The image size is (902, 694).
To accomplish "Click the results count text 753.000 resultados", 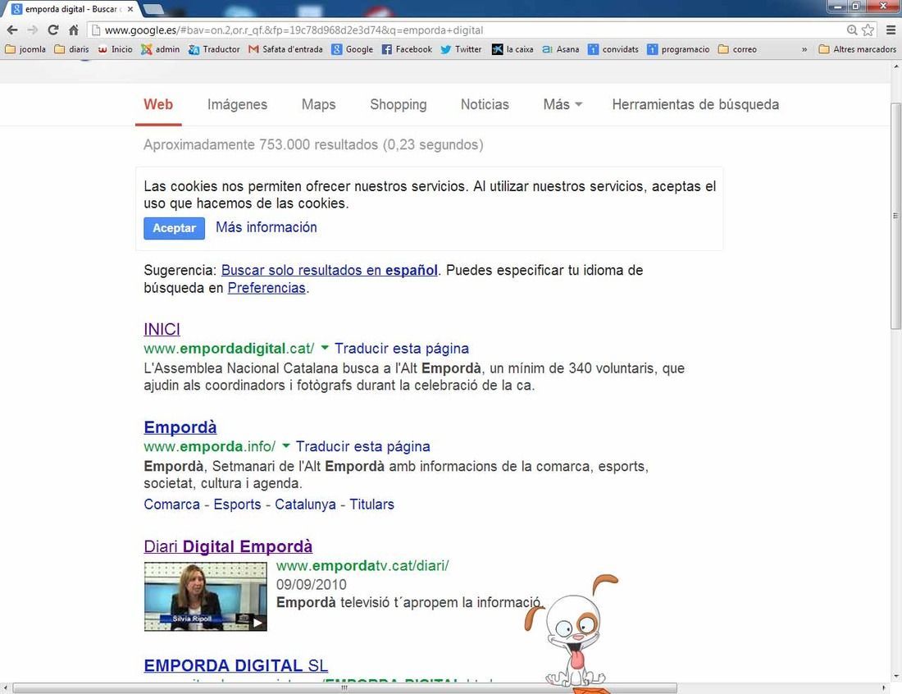I will pyautogui.click(x=319, y=144).
